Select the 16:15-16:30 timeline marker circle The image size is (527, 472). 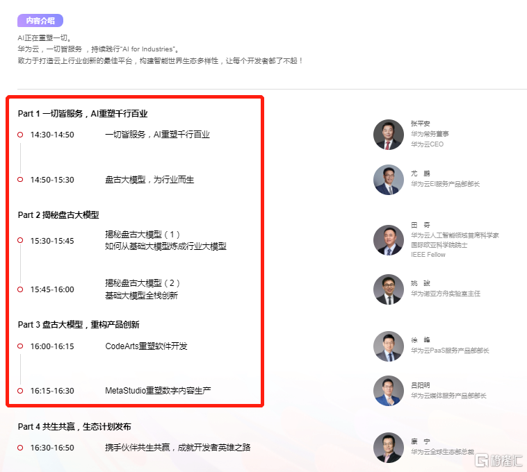[x=20, y=391]
